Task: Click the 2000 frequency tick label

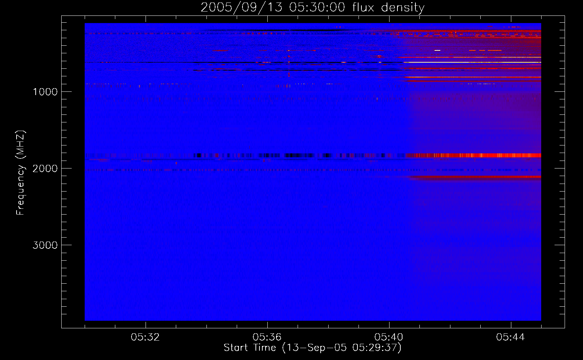Action: 45,168
